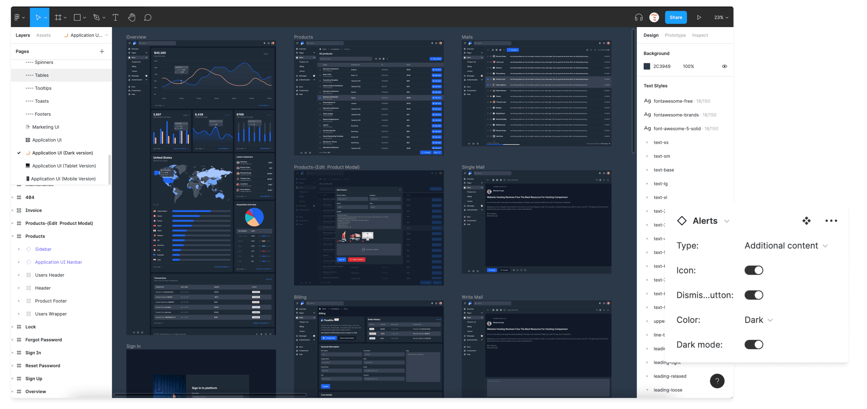
Task: Open the Figma main menu icon
Action: coord(17,17)
